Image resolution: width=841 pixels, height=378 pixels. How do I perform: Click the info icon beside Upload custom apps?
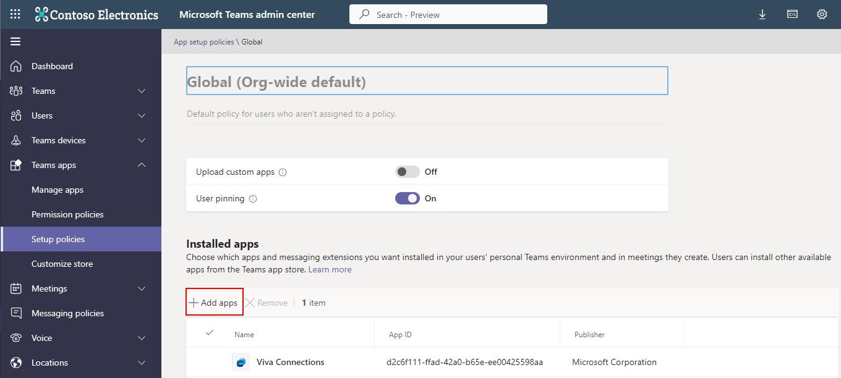[x=283, y=172]
